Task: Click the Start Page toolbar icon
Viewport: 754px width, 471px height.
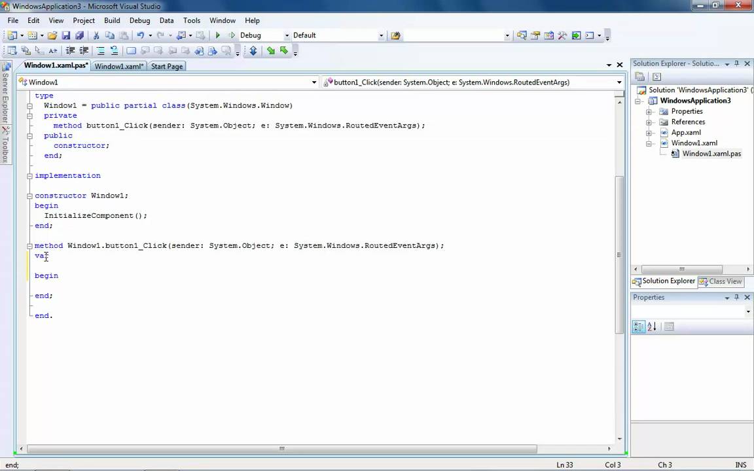Action: click(x=576, y=35)
